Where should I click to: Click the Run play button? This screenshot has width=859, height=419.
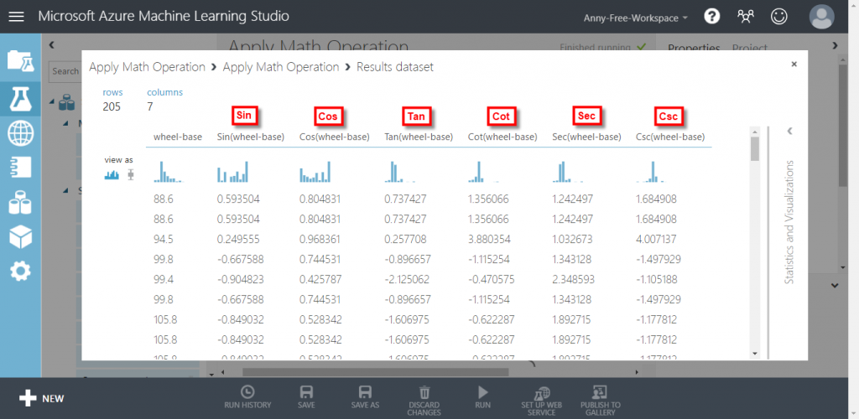point(482,398)
